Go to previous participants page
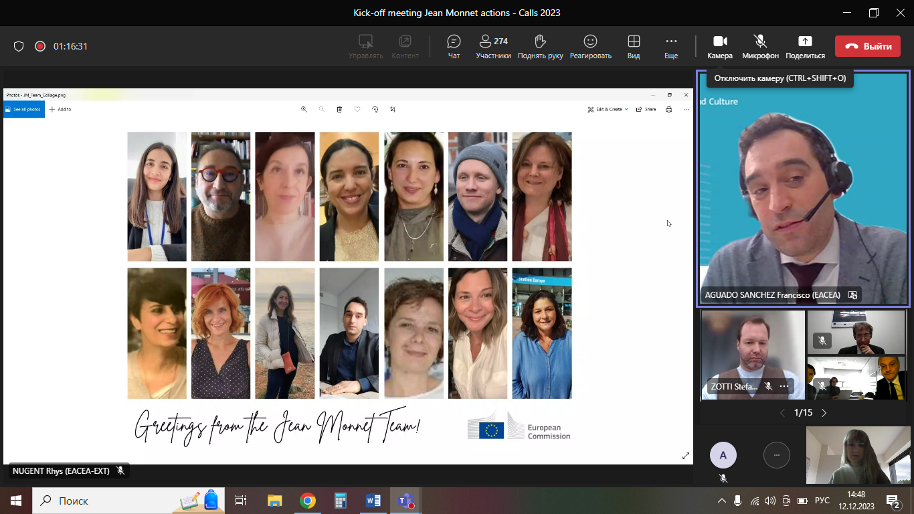Screen dimensions: 914x514 pos(782,413)
